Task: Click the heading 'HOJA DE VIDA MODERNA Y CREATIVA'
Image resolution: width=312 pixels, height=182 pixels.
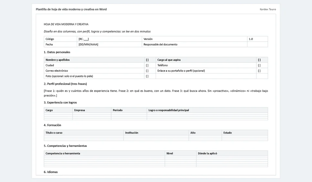Action: point(66,24)
